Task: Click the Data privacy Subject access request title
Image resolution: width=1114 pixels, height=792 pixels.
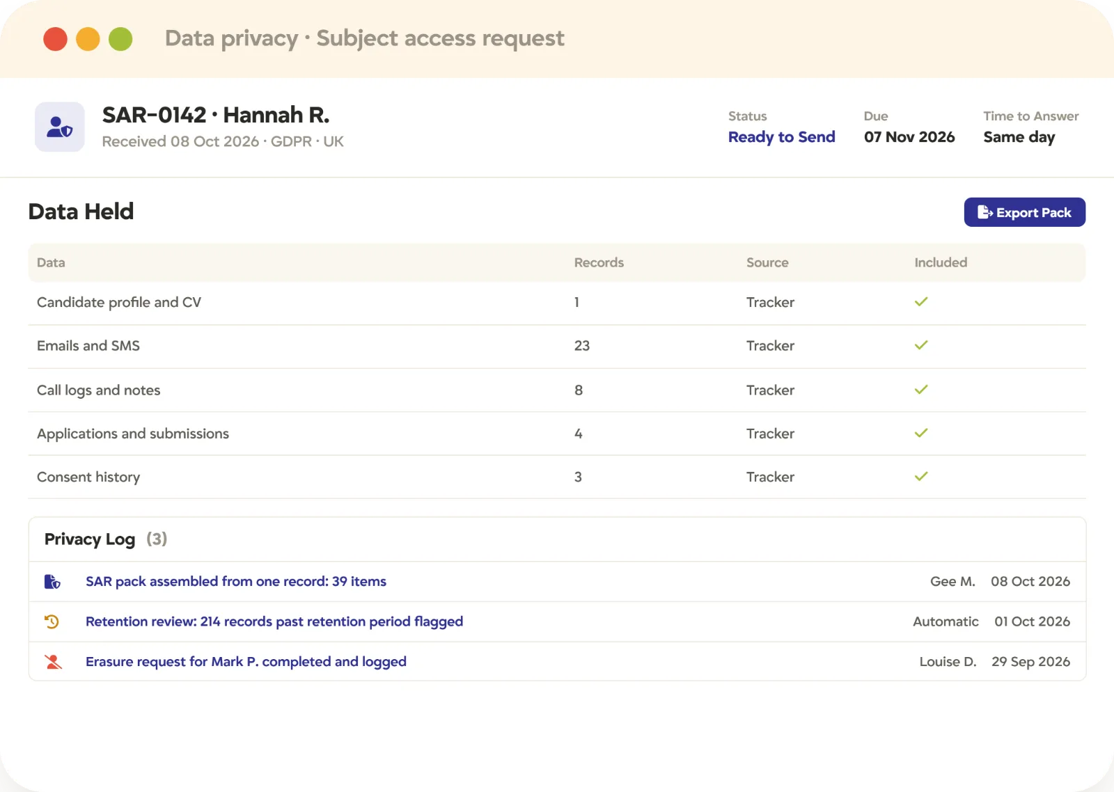Action: click(x=364, y=38)
